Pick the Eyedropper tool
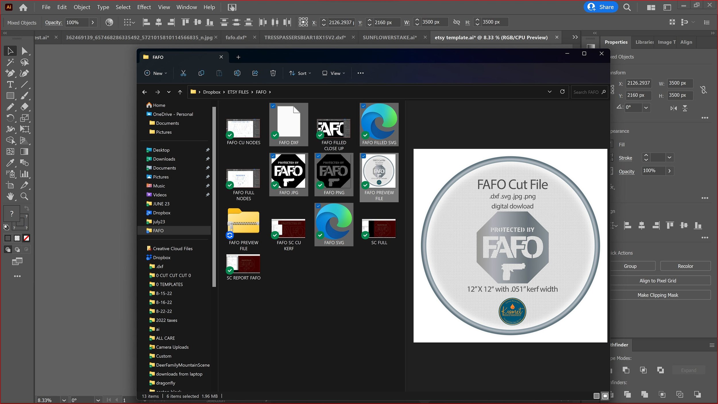 tap(10, 163)
